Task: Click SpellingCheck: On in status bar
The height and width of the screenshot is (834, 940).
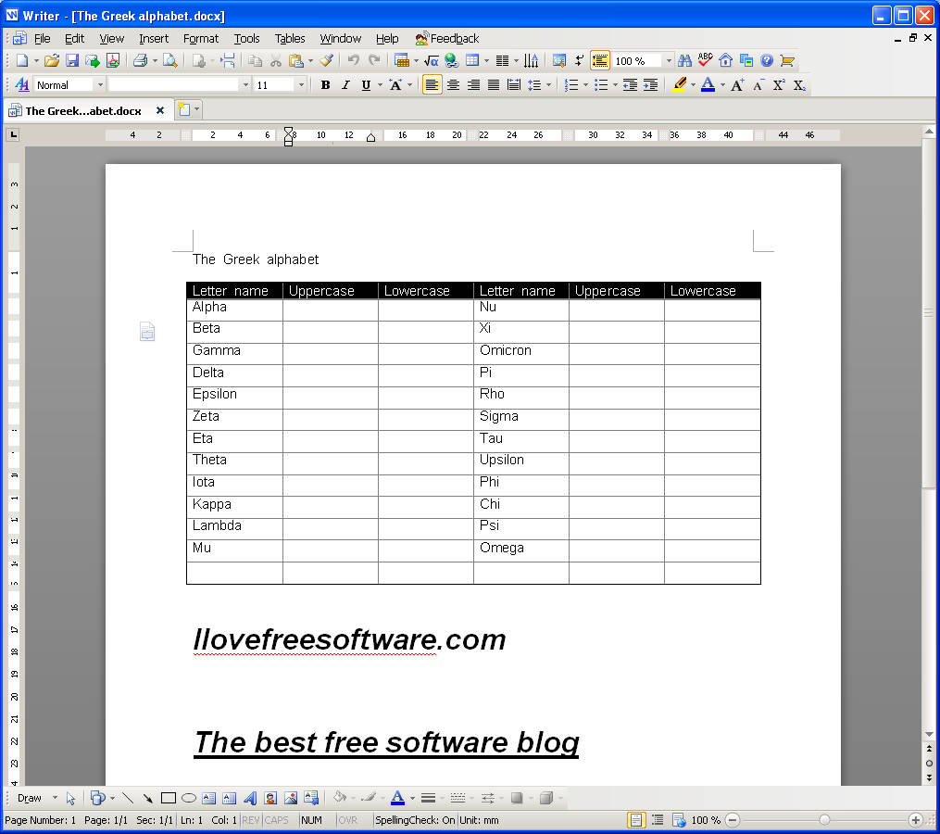Action: tap(415, 820)
